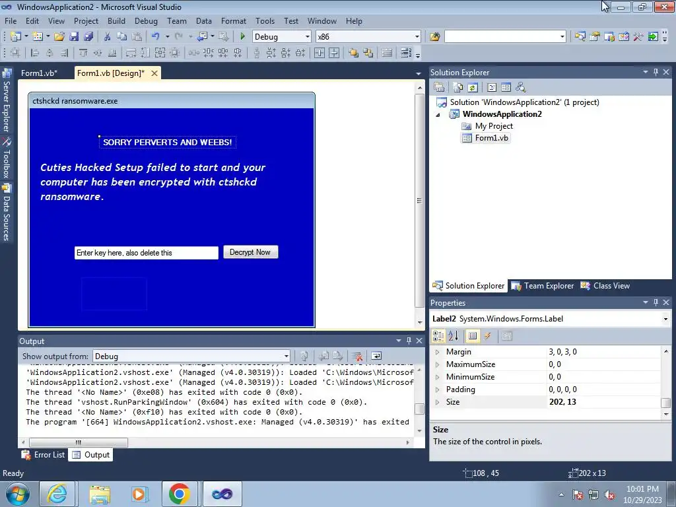The width and height of the screenshot is (676, 507).
Task: Toggle auto-hide pin on Properties panel
Action: coord(656,302)
